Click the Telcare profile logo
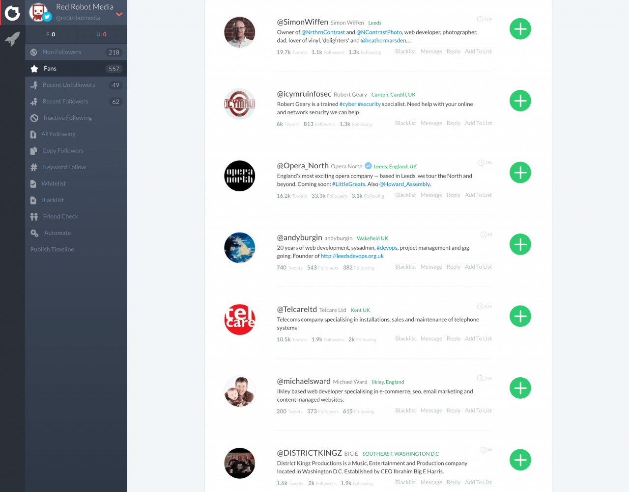This screenshot has width=629, height=492. click(240, 320)
